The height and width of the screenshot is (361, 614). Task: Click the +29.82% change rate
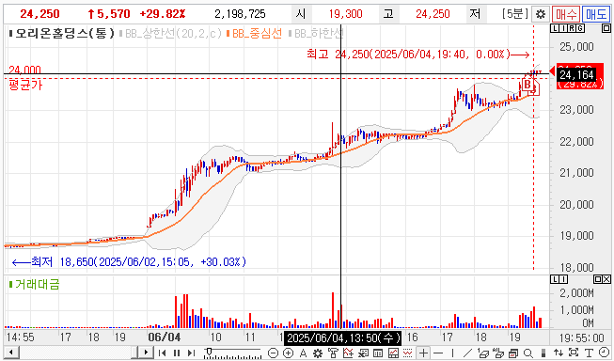click(162, 14)
